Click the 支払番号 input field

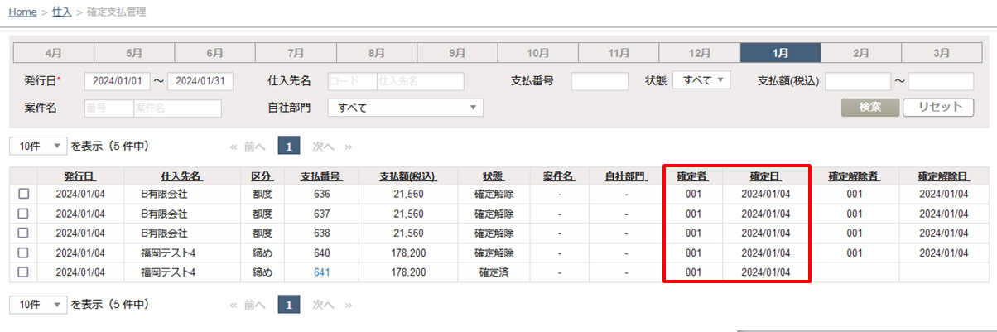[x=600, y=81]
